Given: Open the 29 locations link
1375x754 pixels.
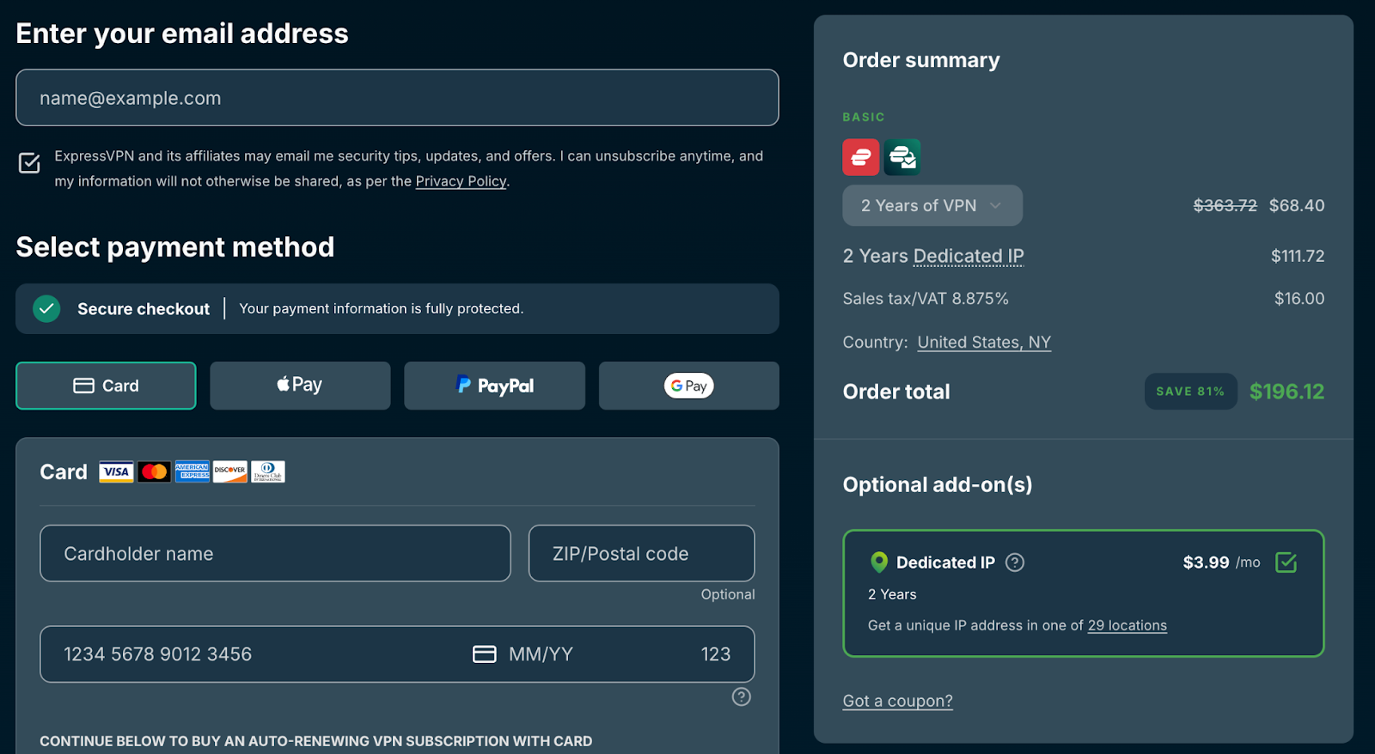Looking at the screenshot, I should click(x=1127, y=625).
